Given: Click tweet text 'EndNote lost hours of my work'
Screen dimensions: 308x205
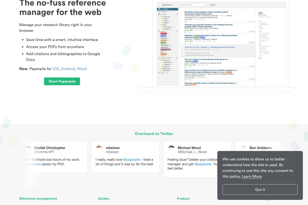Looking at the screenshot, I should (x=55, y=160).
